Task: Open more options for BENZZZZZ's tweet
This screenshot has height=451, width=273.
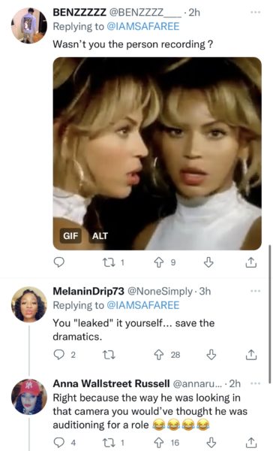Action: point(255,12)
